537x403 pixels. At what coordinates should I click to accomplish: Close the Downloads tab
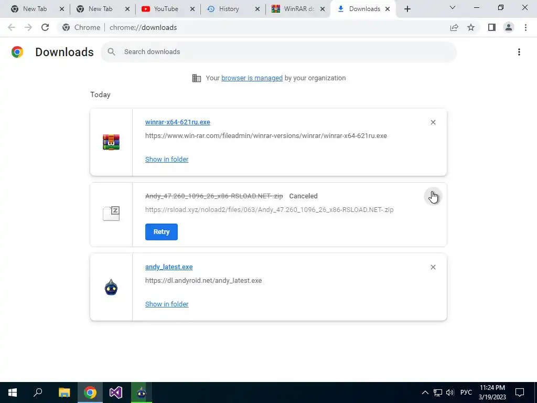coord(388,9)
